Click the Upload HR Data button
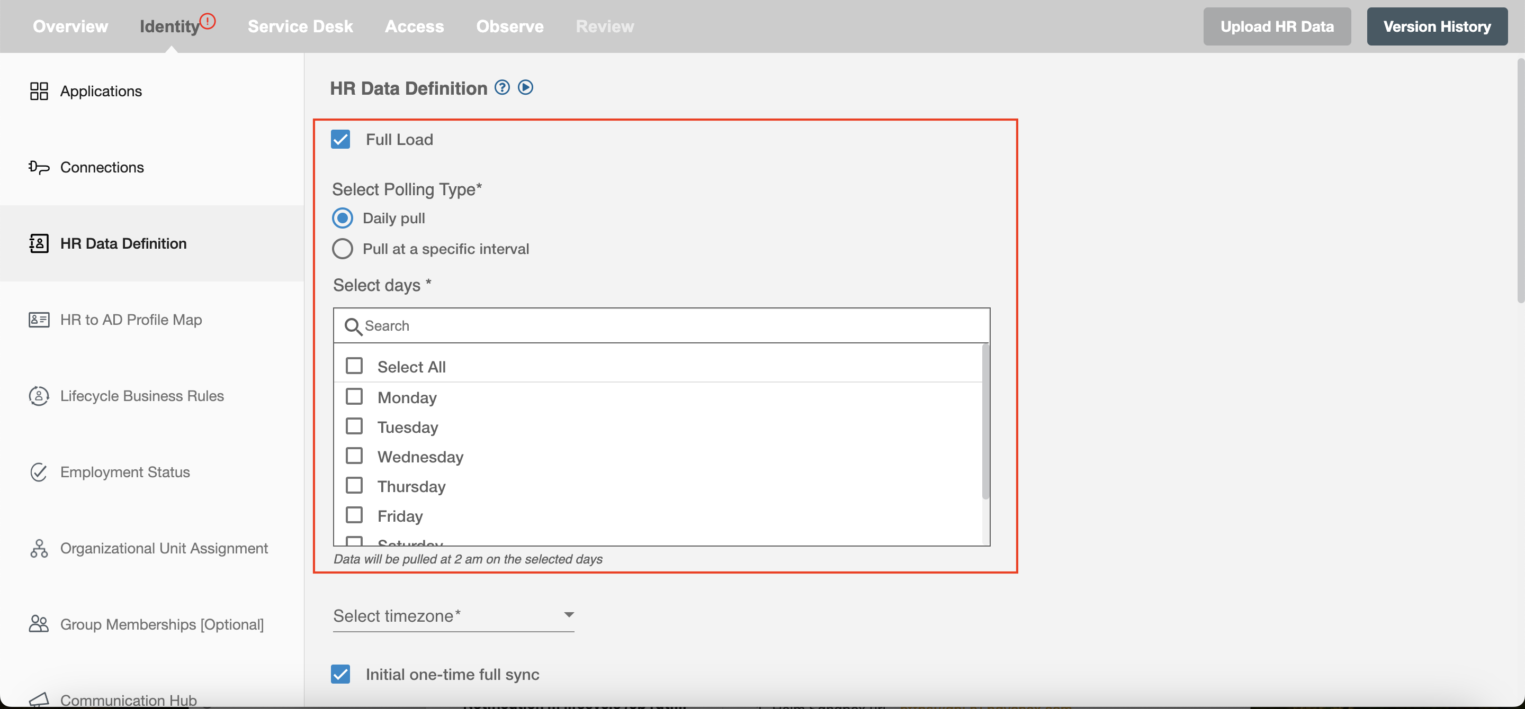 [x=1277, y=25]
